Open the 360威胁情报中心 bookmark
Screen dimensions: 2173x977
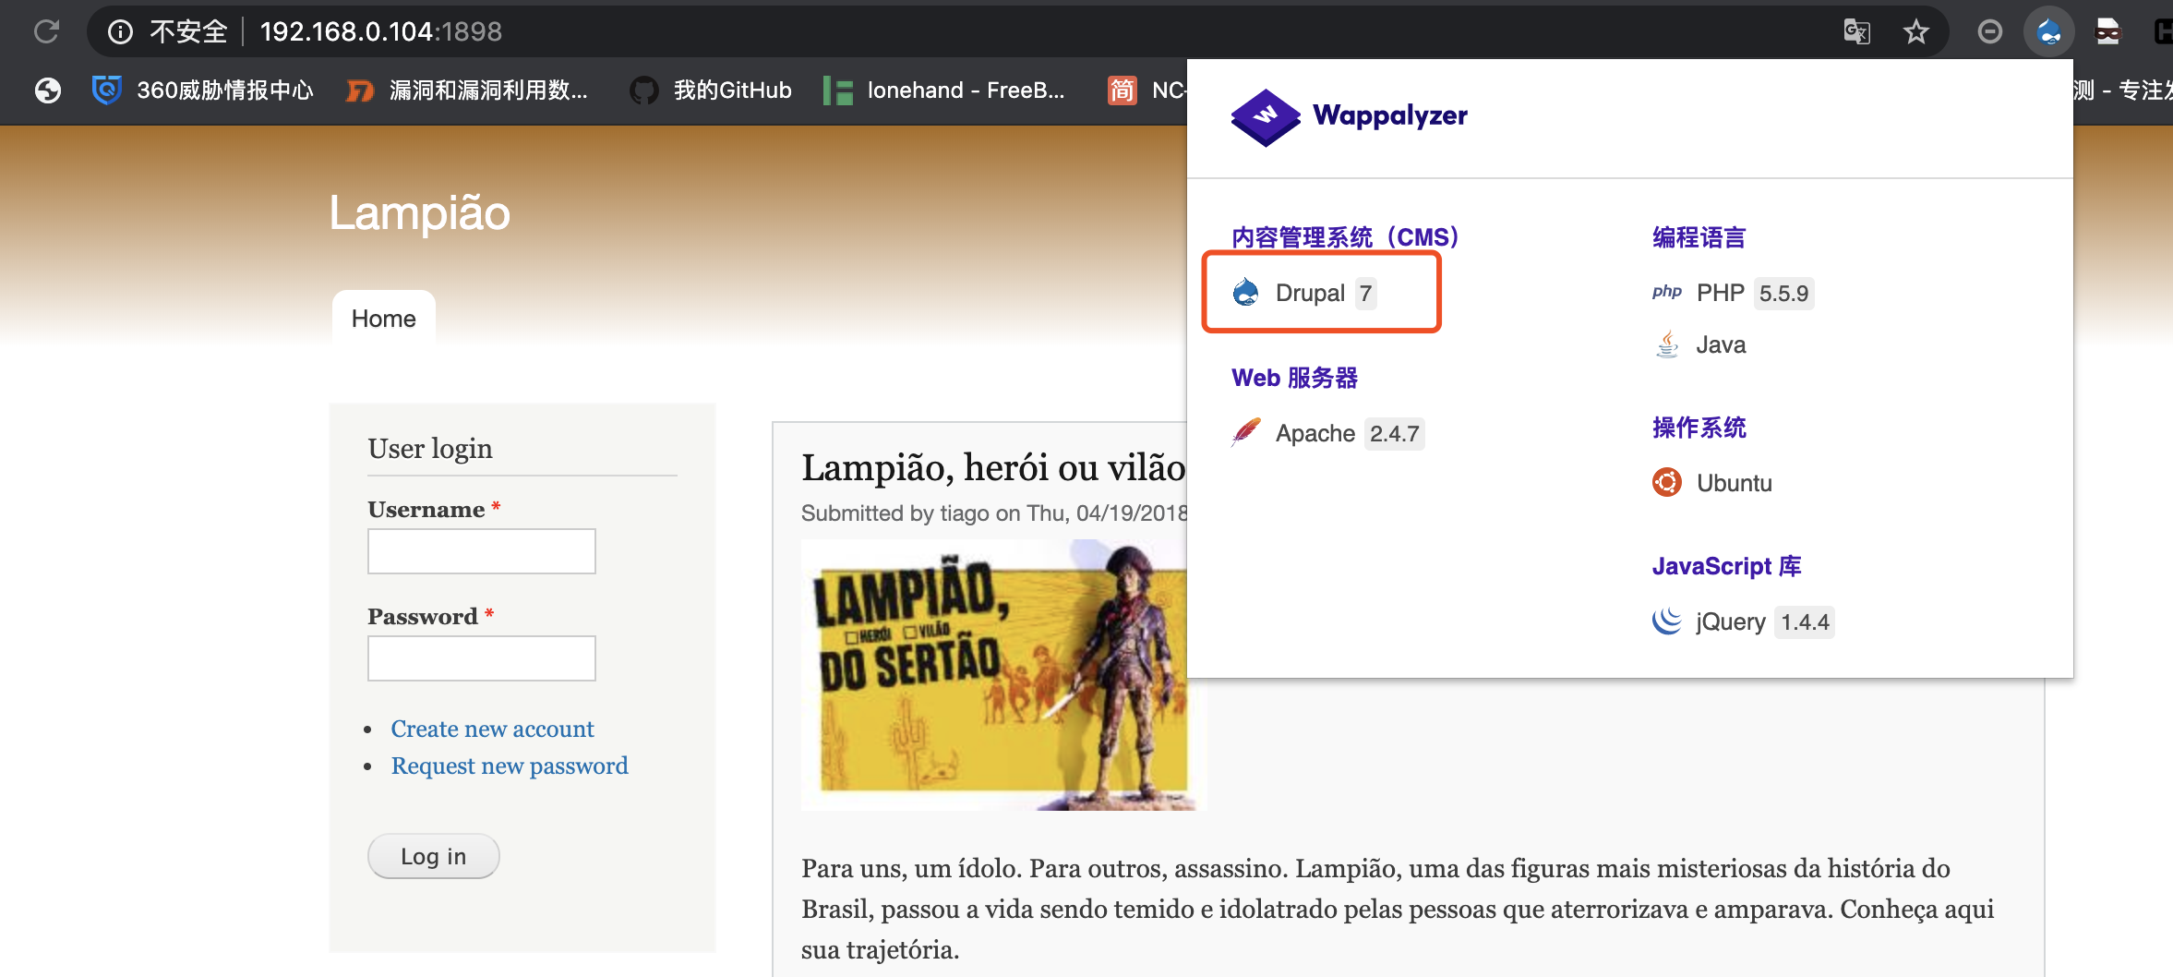203,90
